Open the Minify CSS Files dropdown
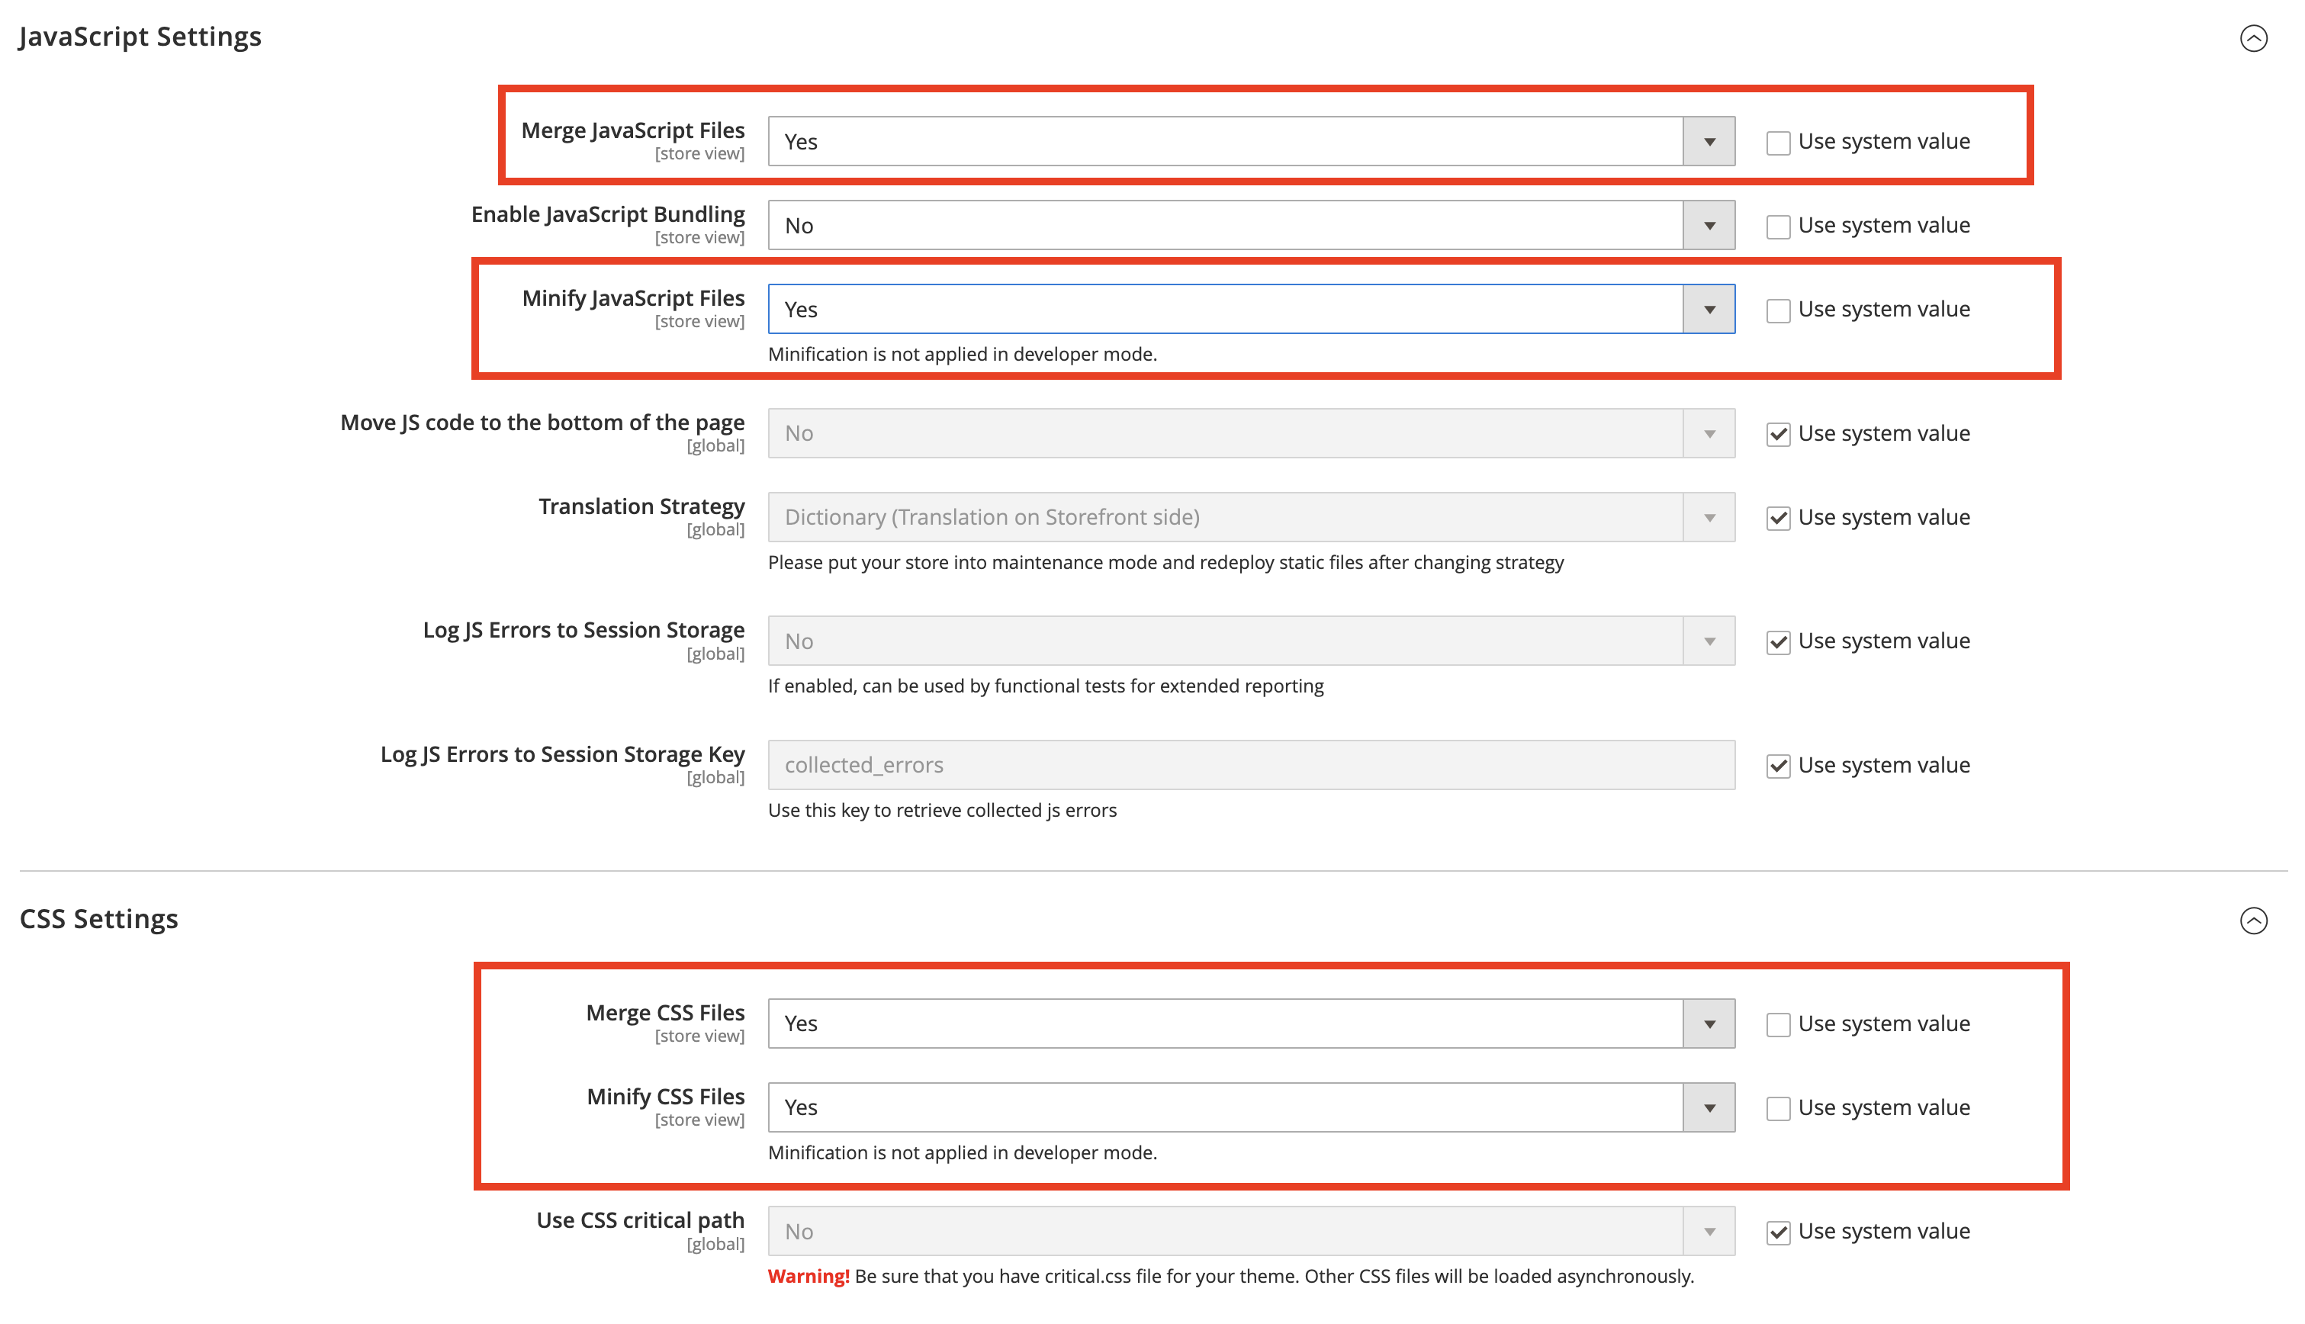 pyautogui.click(x=1709, y=1107)
